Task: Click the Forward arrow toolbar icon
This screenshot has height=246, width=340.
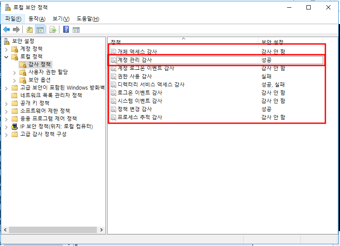Action: [16, 29]
